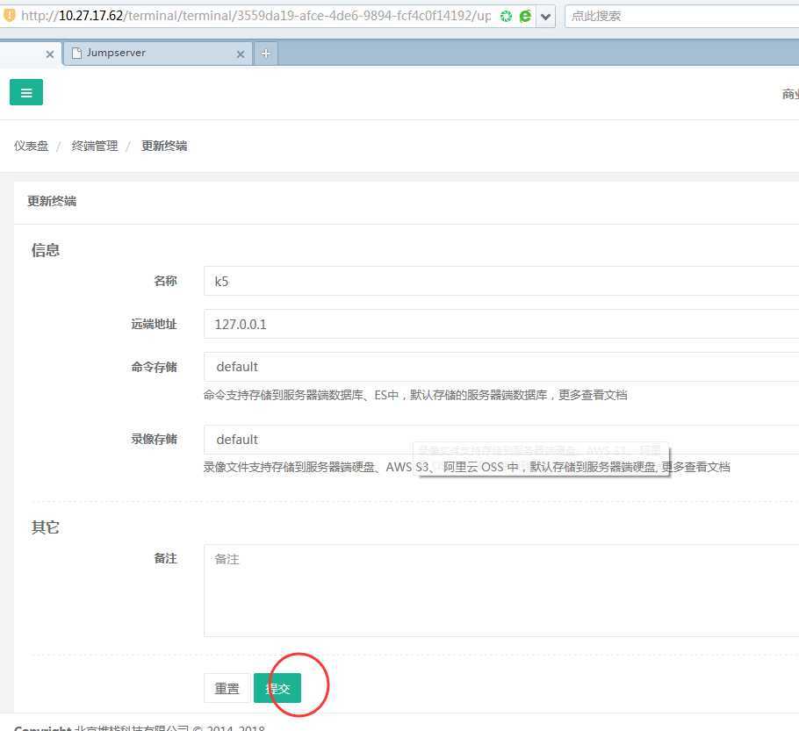Close the Jumpserver tab

coord(241,54)
